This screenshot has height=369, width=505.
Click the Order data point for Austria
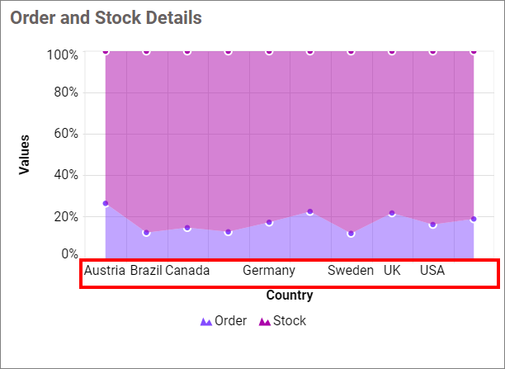click(x=106, y=203)
